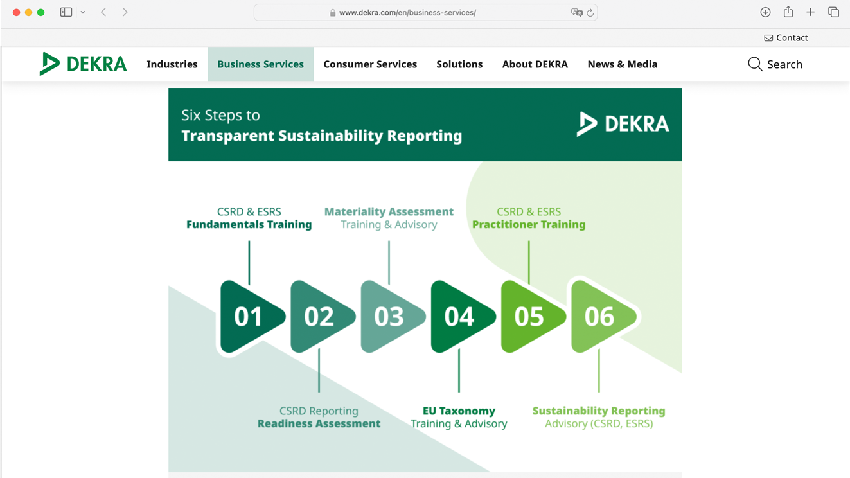Image resolution: width=850 pixels, height=478 pixels.
Task: Click 'Materiality Assessment Training & Advisory' text
Action: coord(389,218)
